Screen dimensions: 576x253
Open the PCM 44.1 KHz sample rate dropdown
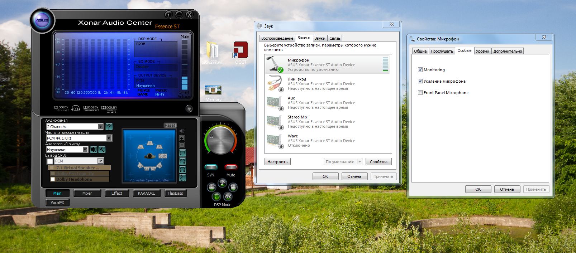[79, 138]
